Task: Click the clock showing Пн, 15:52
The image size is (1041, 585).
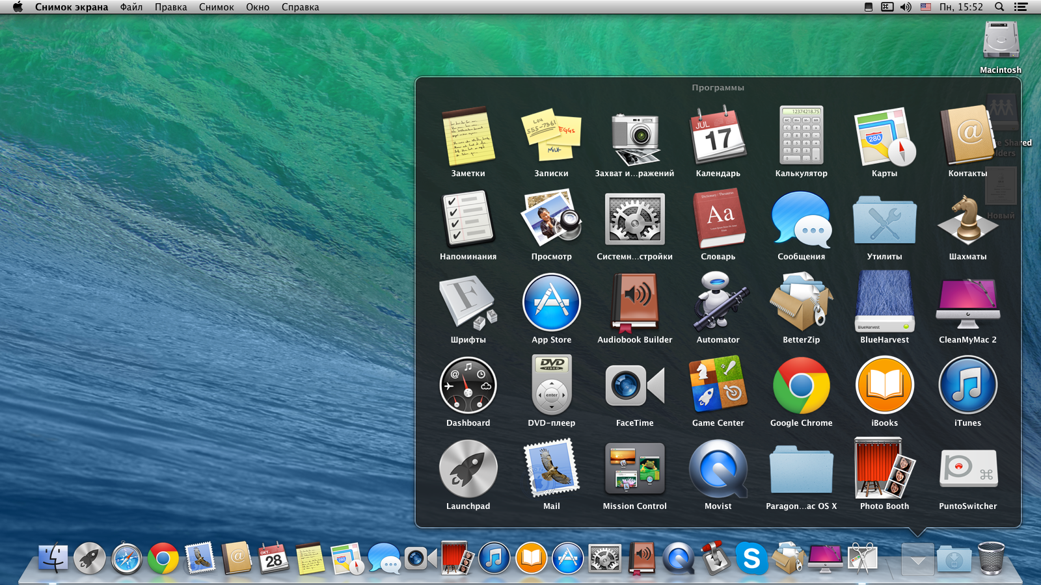Action: pyautogui.click(x=962, y=7)
